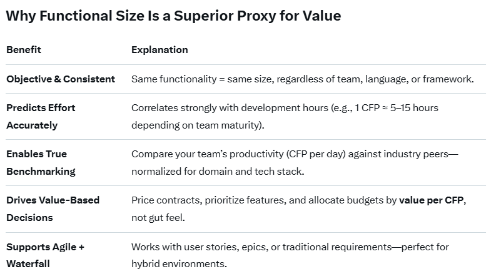The height and width of the screenshot is (274, 491).
Task: Click the "Objective & Consistent" benefit cell
Action: tap(61, 79)
